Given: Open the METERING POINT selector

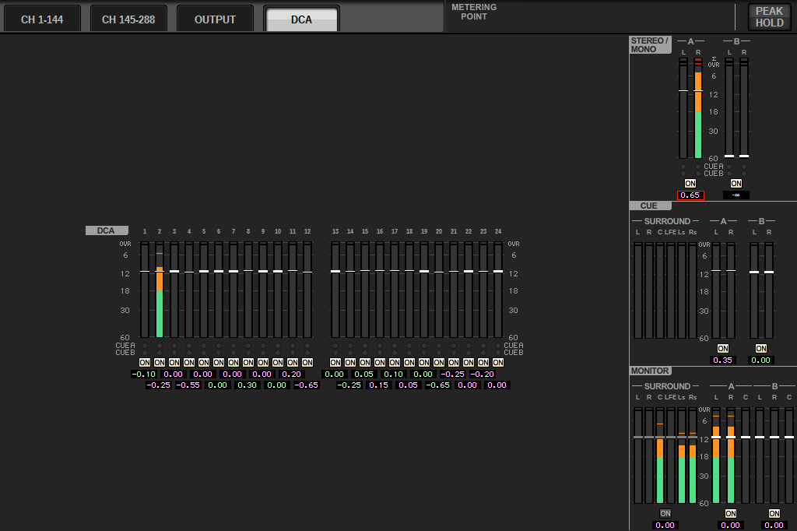Looking at the screenshot, I should click(x=473, y=12).
